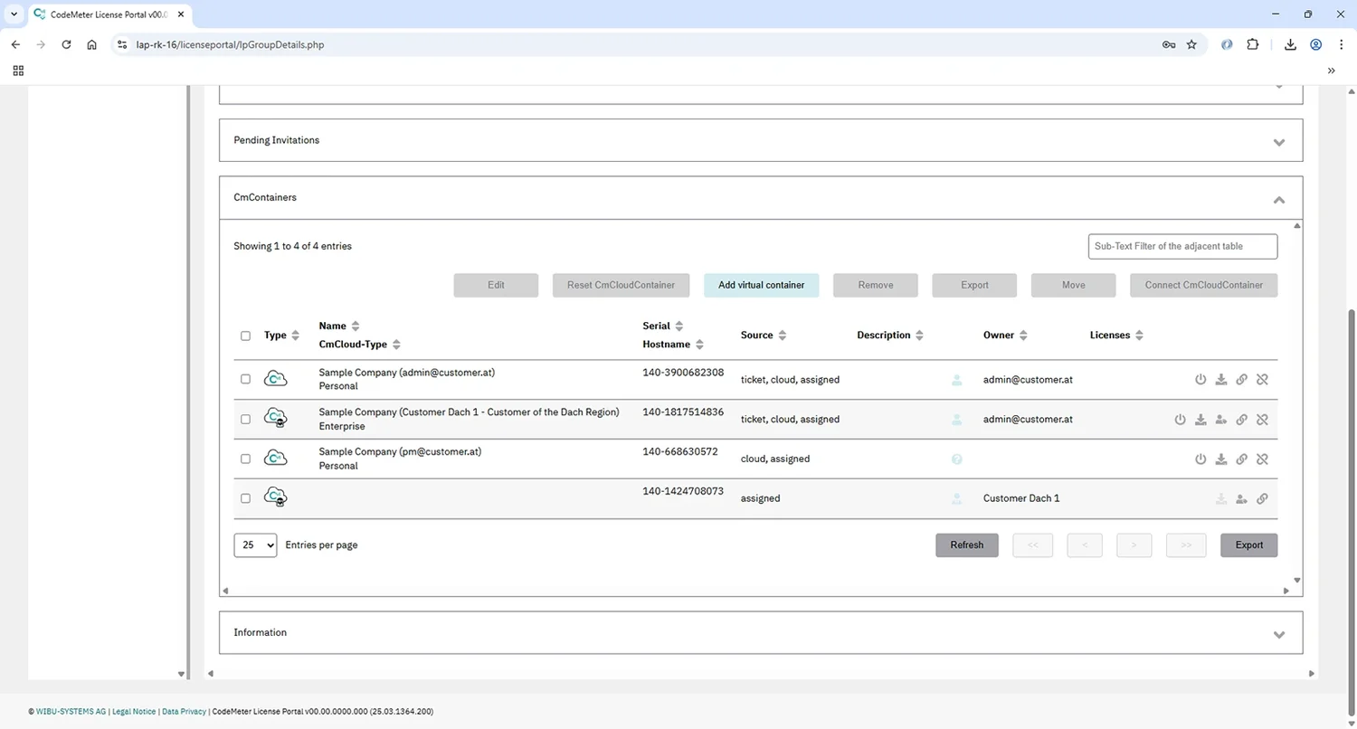Click assign-user icon in the 140-1424708073 row

pyautogui.click(x=1241, y=498)
